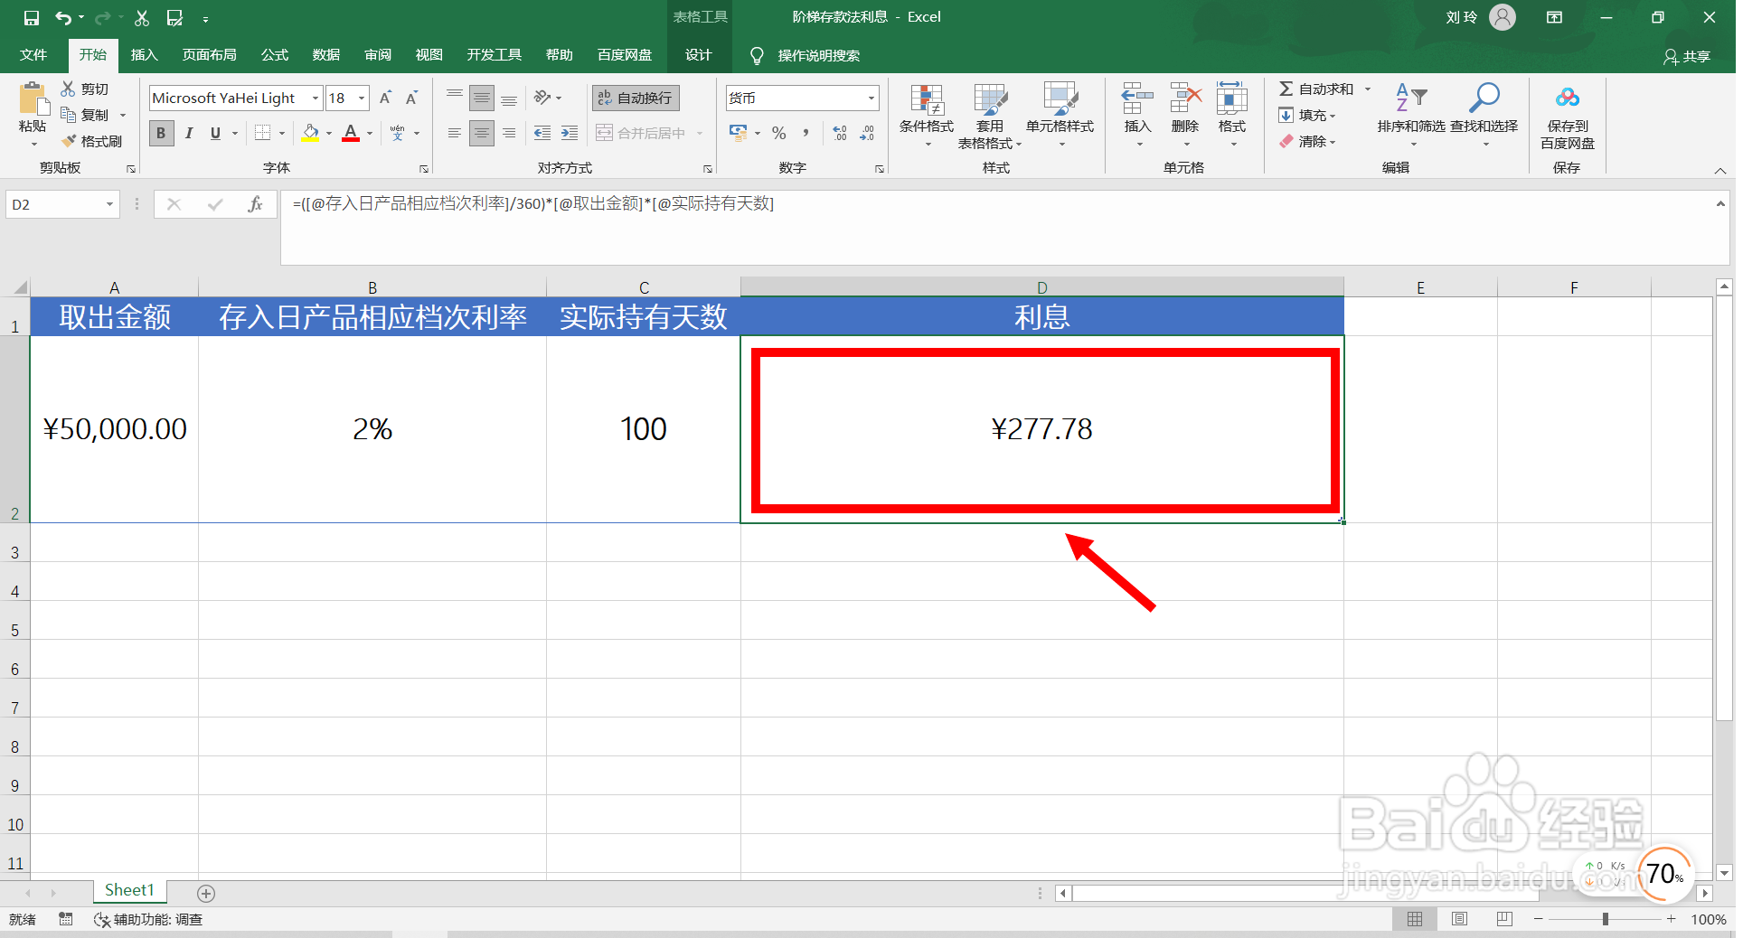Viewport: 1743px width, 938px height.
Task: Click the Sheet1 tab
Action: point(129,891)
